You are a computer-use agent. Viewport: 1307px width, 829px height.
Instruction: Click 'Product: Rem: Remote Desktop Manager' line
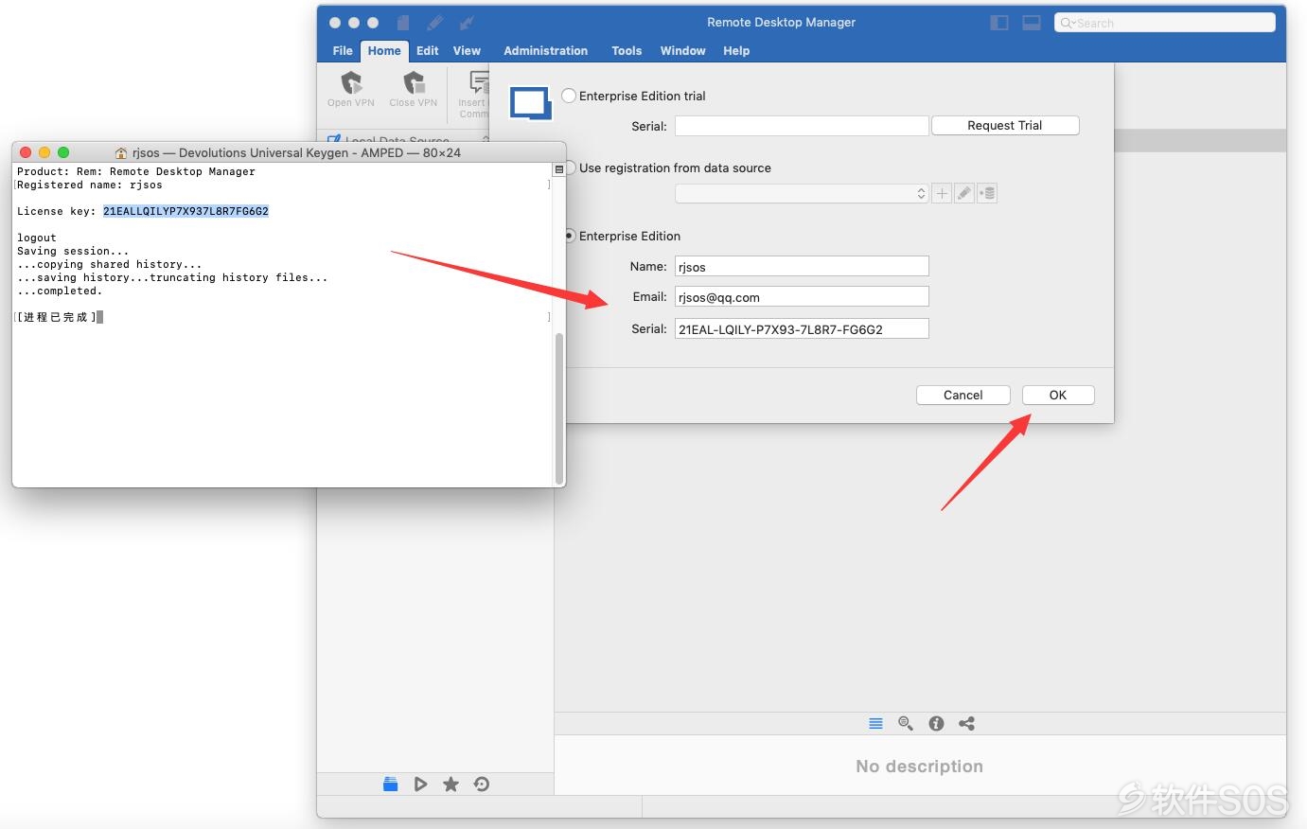pos(136,171)
